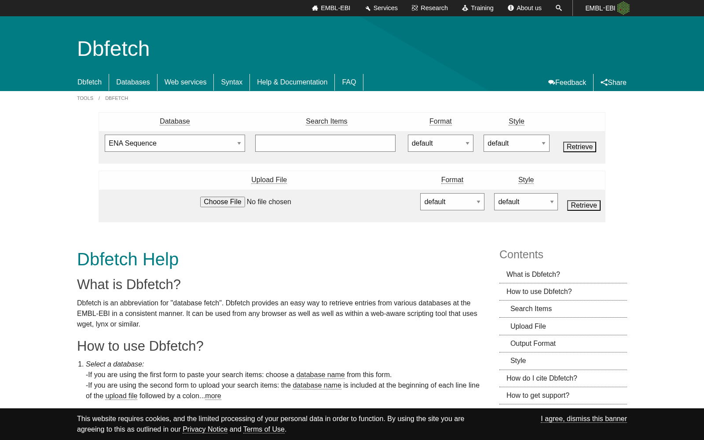Screen dimensions: 704x440
Task: Click the large Dbfetch page title
Action: point(114,49)
